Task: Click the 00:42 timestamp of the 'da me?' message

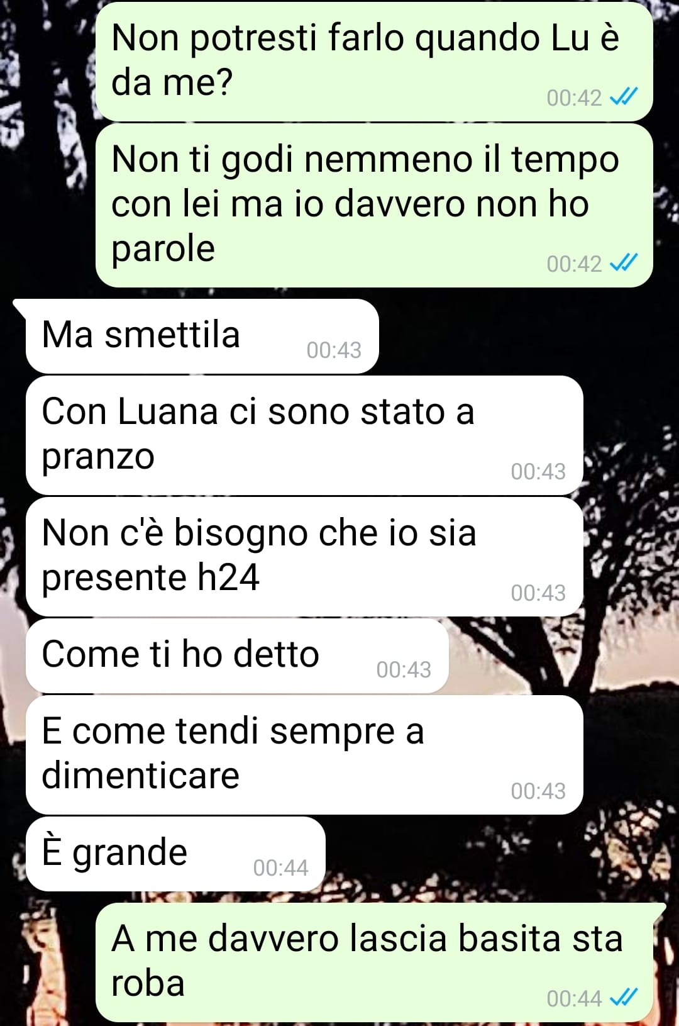Action: (x=574, y=98)
